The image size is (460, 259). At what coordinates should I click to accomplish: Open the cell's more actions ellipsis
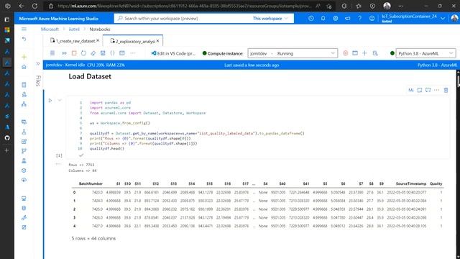[x=436, y=90]
